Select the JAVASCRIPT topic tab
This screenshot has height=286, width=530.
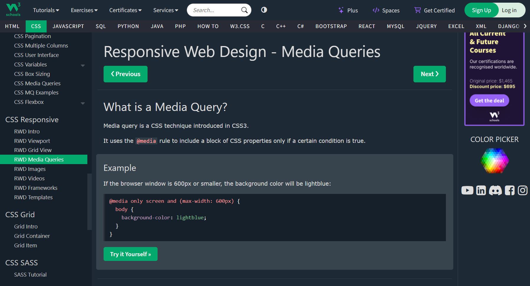click(x=68, y=26)
